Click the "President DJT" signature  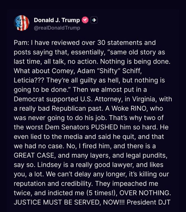tap(149, 202)
